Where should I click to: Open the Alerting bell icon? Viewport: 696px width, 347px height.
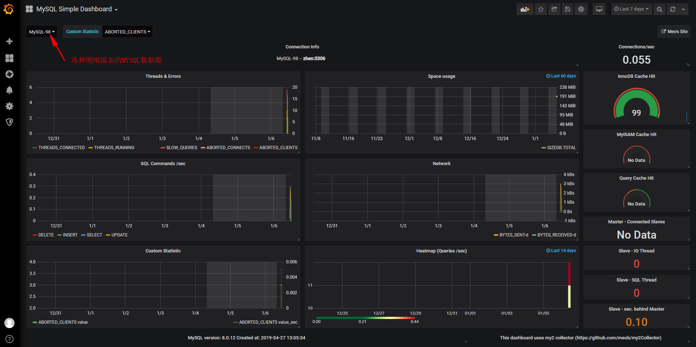9,90
